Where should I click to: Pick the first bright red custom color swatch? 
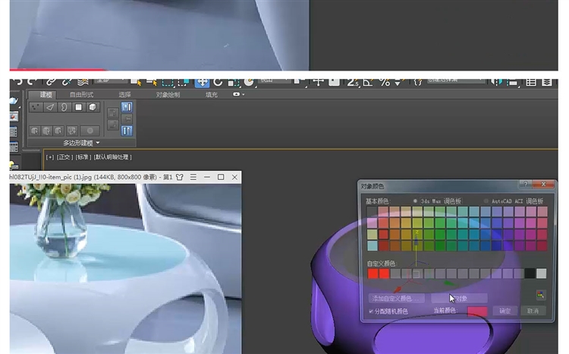pyautogui.click(x=373, y=273)
